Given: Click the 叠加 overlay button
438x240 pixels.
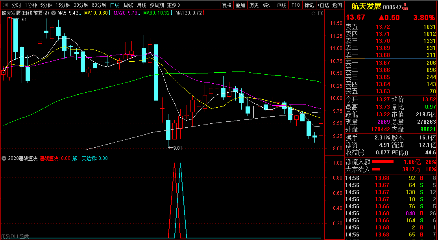Looking at the screenshot, I should point(240,5).
